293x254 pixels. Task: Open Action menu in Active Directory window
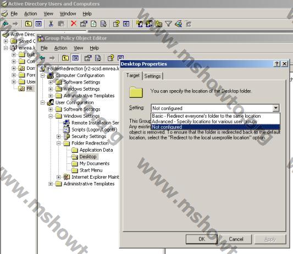click(31, 14)
